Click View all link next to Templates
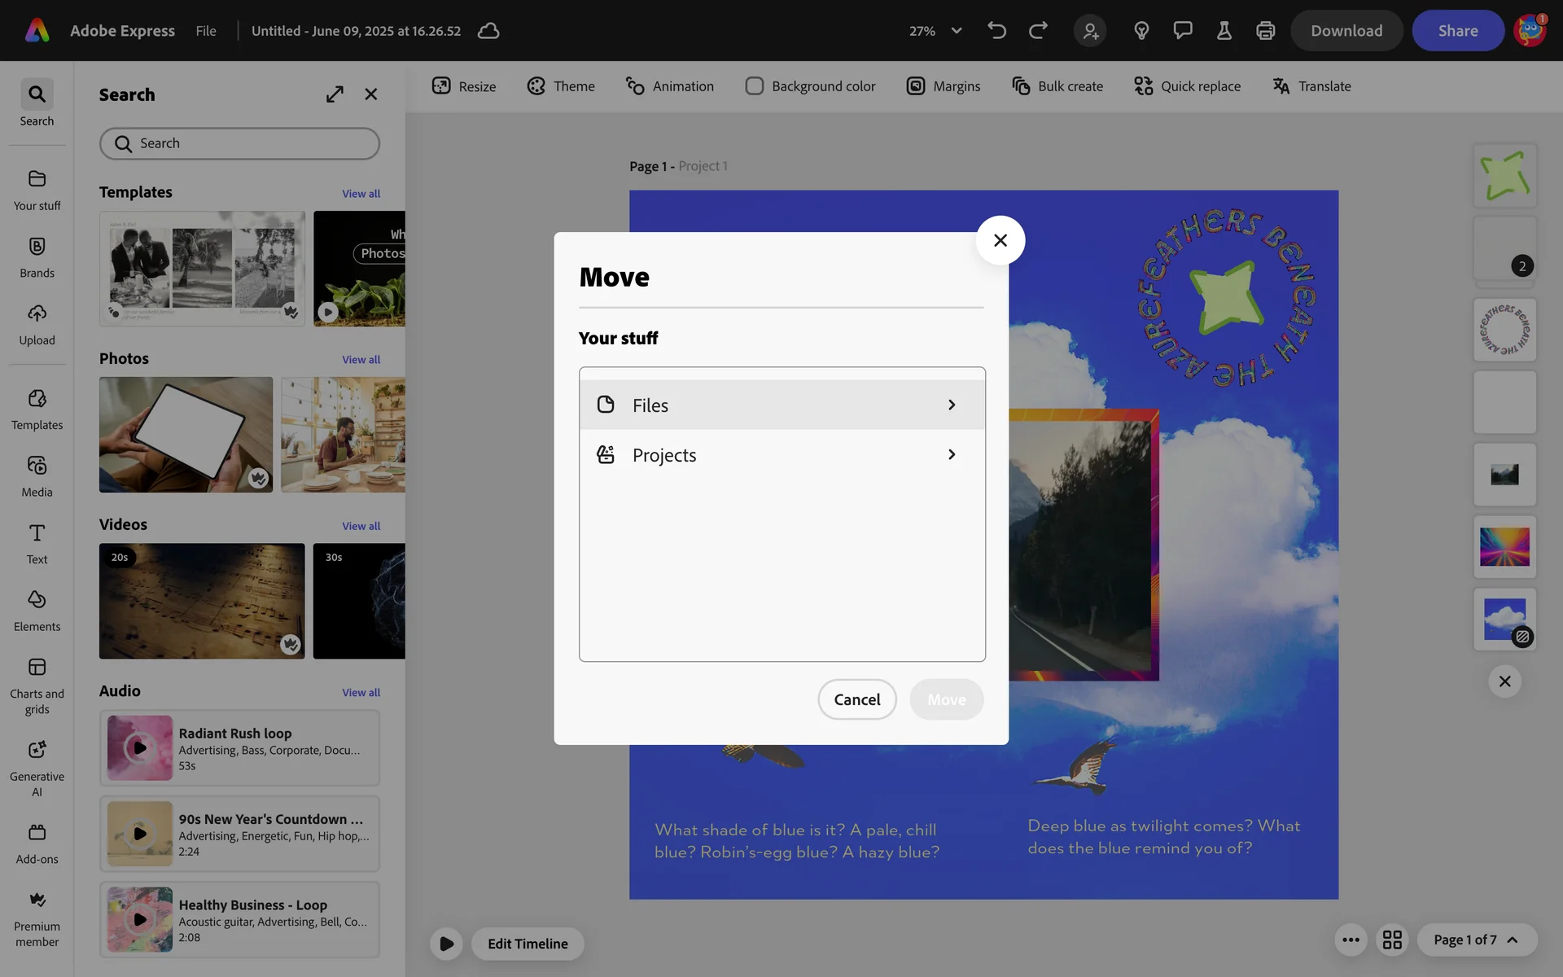The width and height of the screenshot is (1563, 977). pyautogui.click(x=361, y=194)
